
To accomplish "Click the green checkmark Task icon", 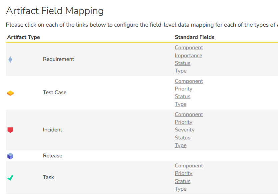I will point(10,178).
